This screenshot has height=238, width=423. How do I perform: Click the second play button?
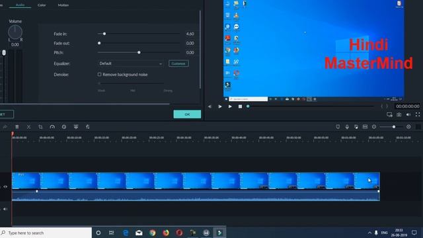tap(230, 106)
